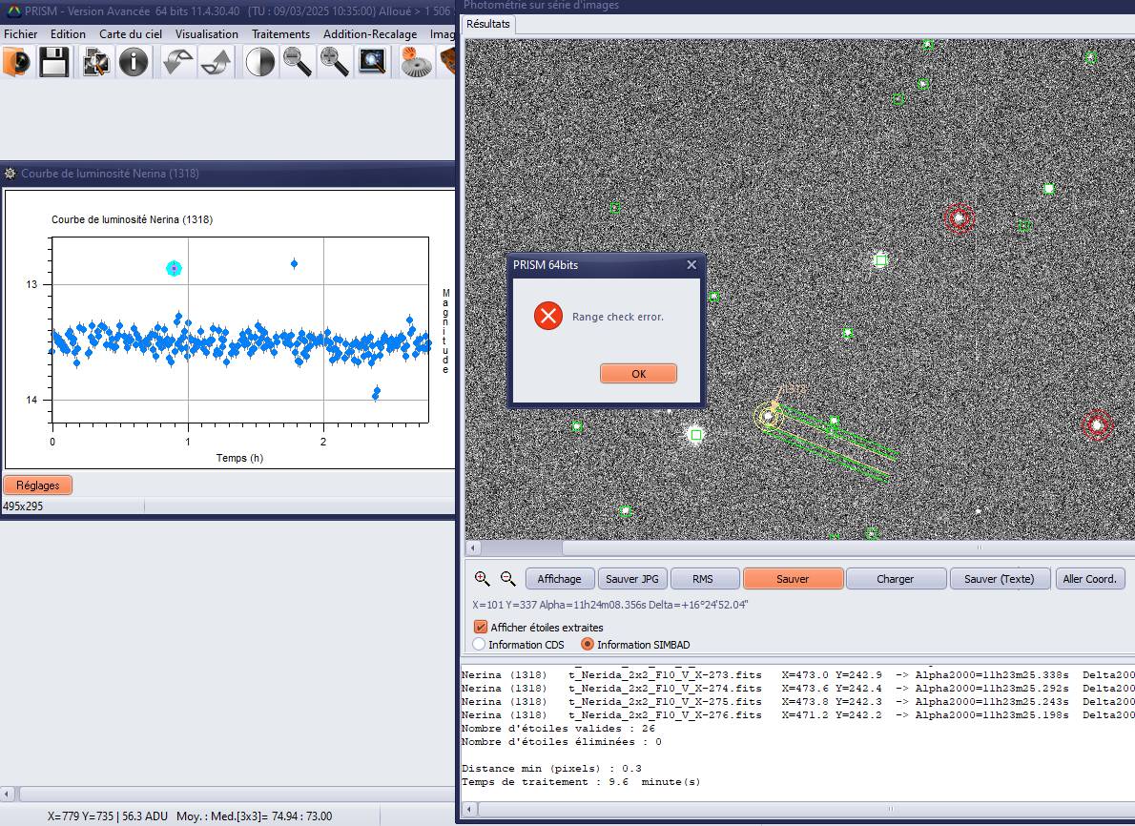Open the Carte du ciel menu

[x=131, y=34]
